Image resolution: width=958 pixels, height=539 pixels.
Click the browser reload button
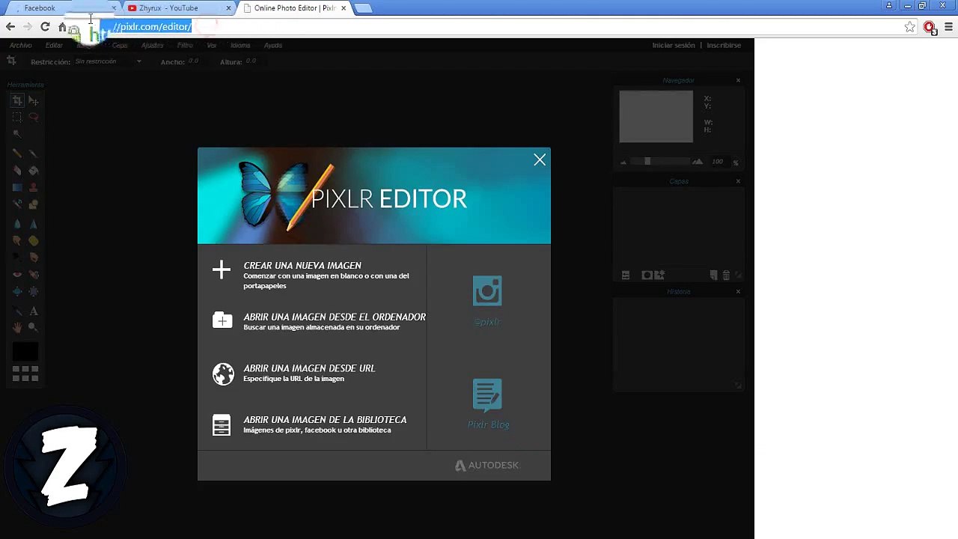coord(45,27)
